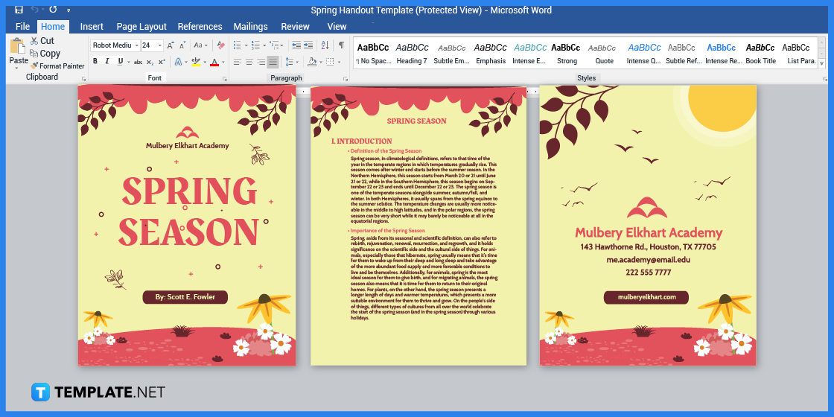Select Justify alignment
834x417 pixels.
[x=273, y=63]
